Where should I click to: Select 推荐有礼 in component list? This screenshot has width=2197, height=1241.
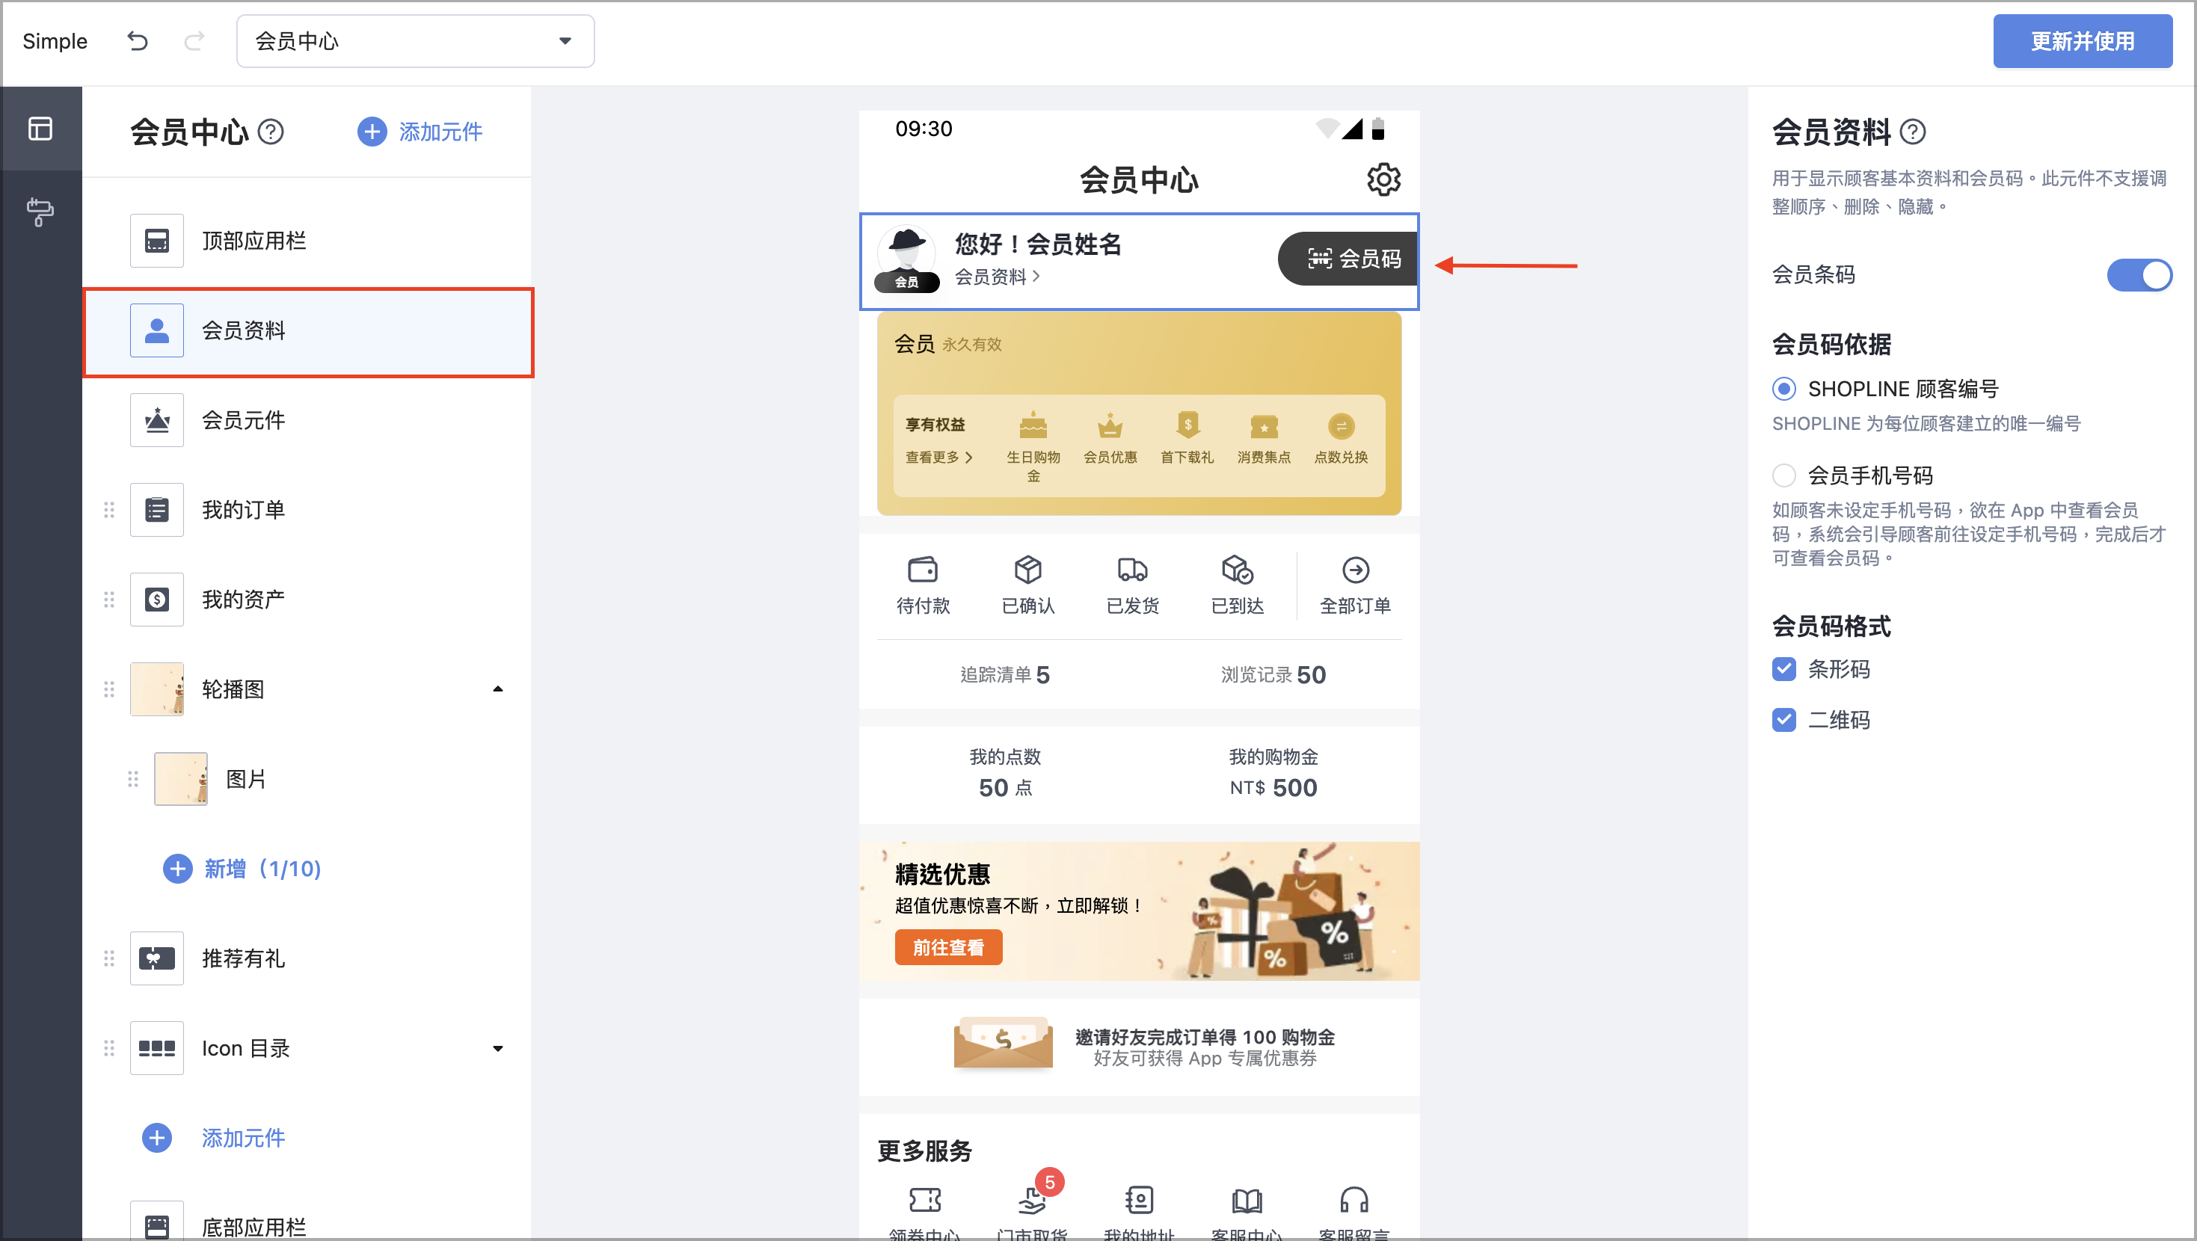(309, 958)
